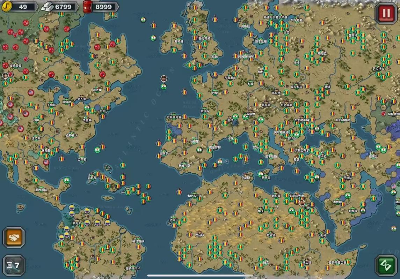Select the city 列宁格勒
Screen dimensions: 400x279
pos(297,20)
